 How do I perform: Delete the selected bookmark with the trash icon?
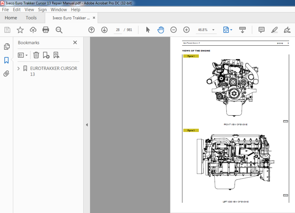pyautogui.click(x=36, y=55)
